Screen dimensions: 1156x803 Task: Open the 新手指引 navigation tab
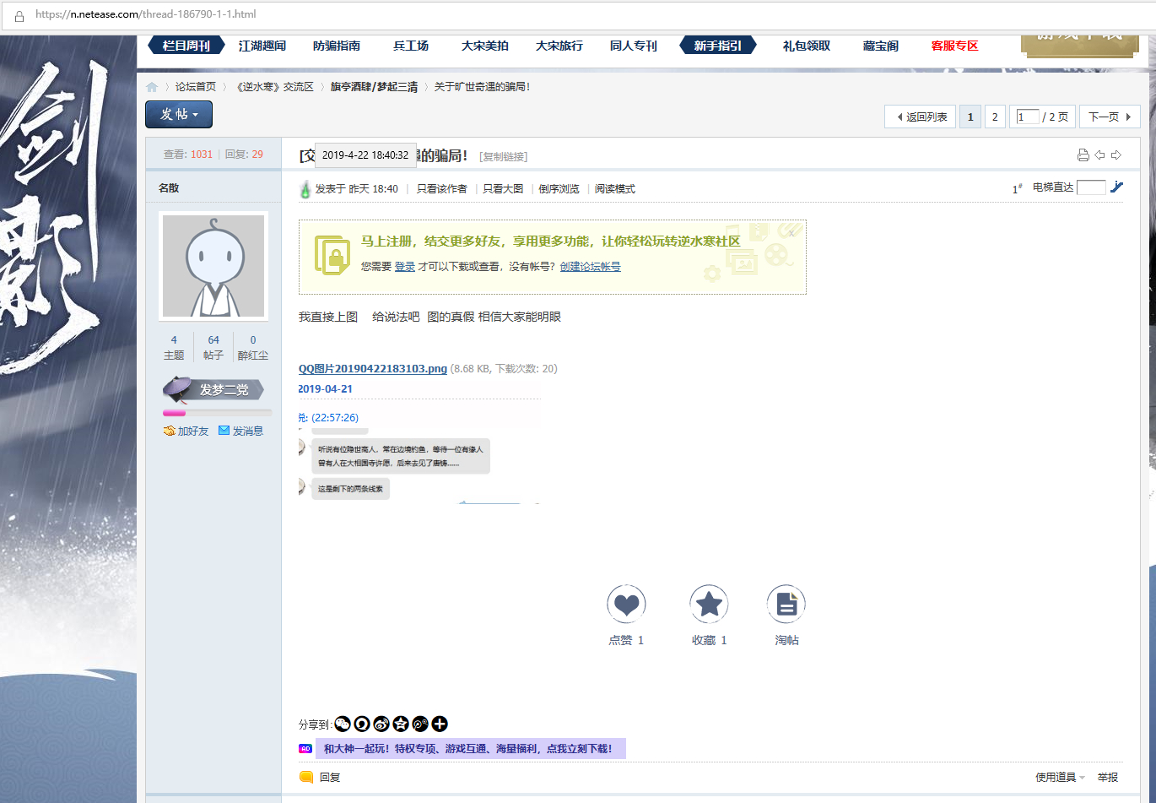[718, 46]
